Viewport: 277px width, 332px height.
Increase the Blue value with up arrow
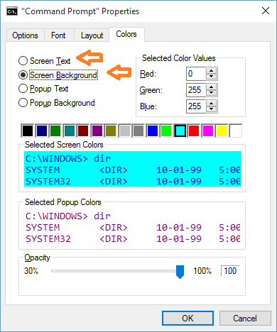[212, 104]
